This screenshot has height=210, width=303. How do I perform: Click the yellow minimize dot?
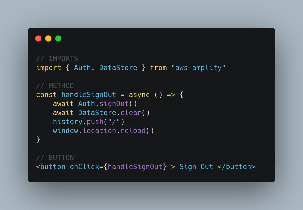[x=48, y=38]
